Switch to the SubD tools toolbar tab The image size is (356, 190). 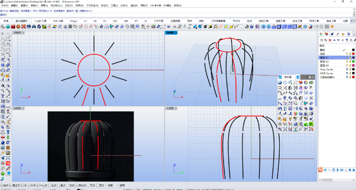[40, 21]
